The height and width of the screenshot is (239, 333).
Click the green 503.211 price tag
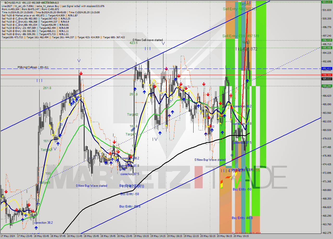327,2
